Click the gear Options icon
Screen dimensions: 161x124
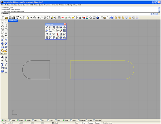coord(105,18)
